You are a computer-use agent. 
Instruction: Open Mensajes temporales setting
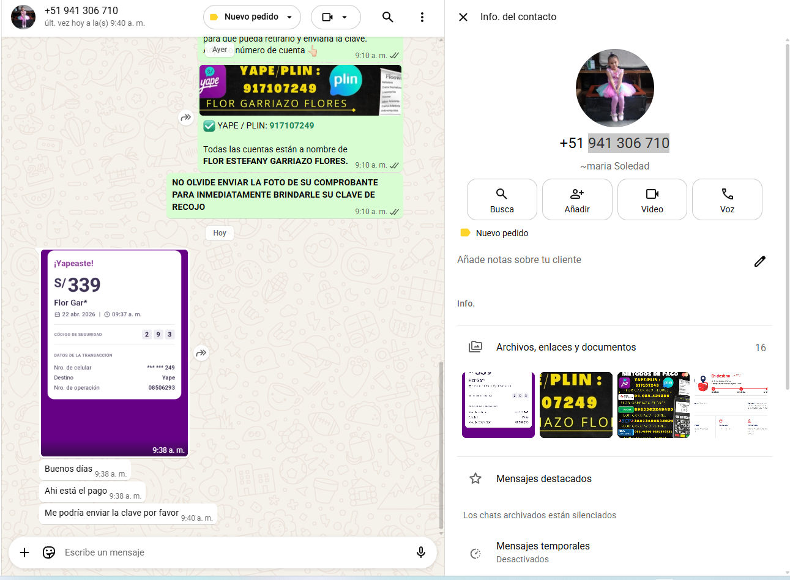(x=543, y=552)
